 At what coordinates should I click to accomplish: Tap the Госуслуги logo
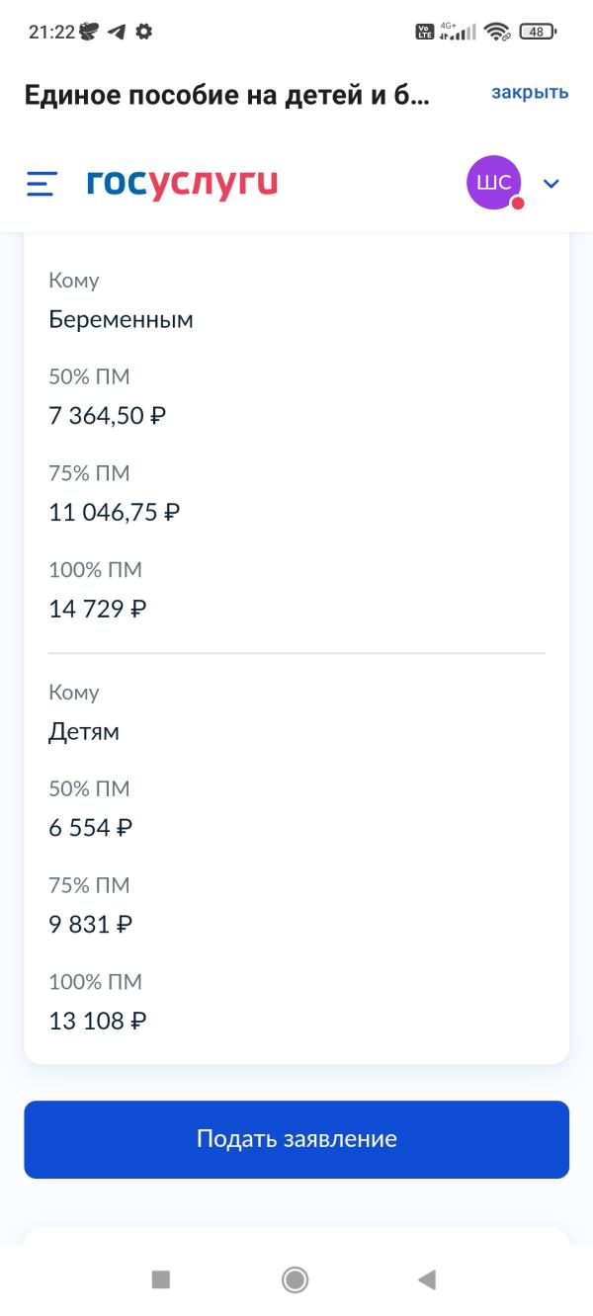click(182, 184)
